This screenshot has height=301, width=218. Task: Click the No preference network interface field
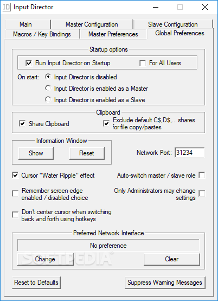tap(108, 246)
